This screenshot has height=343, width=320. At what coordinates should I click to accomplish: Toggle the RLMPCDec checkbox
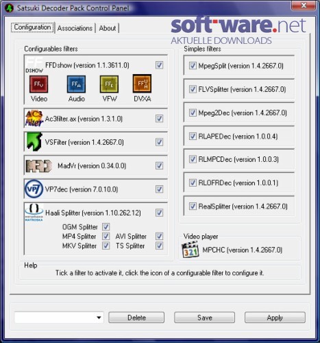click(x=193, y=159)
